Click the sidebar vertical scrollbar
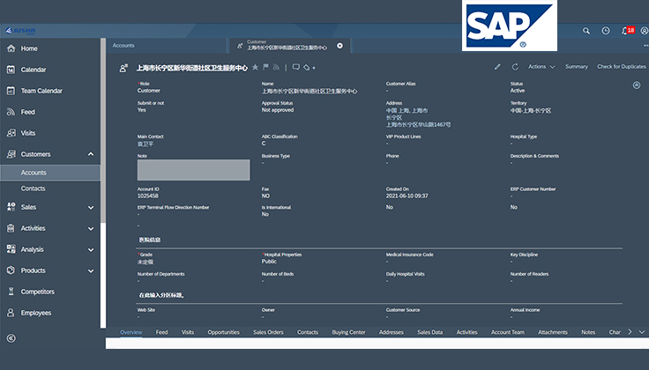Viewport: 649px width, 370px height. point(103,130)
